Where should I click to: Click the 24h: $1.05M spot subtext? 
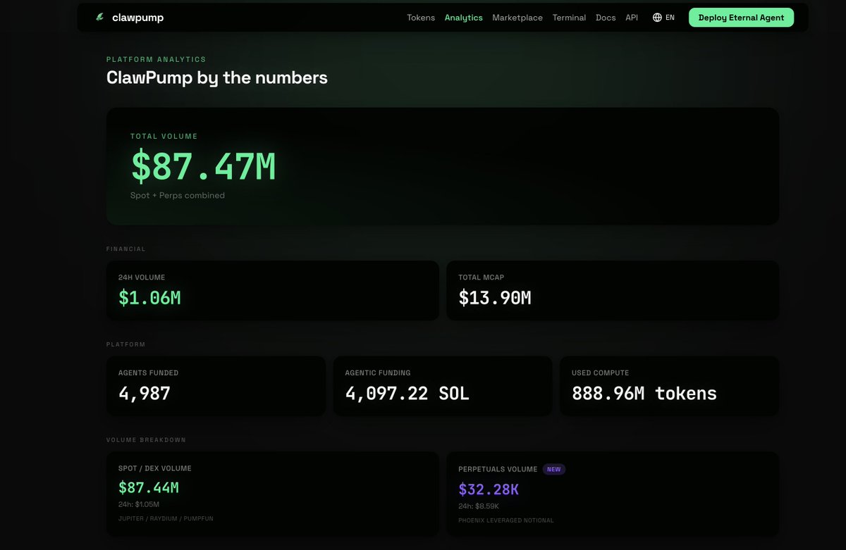tap(139, 504)
